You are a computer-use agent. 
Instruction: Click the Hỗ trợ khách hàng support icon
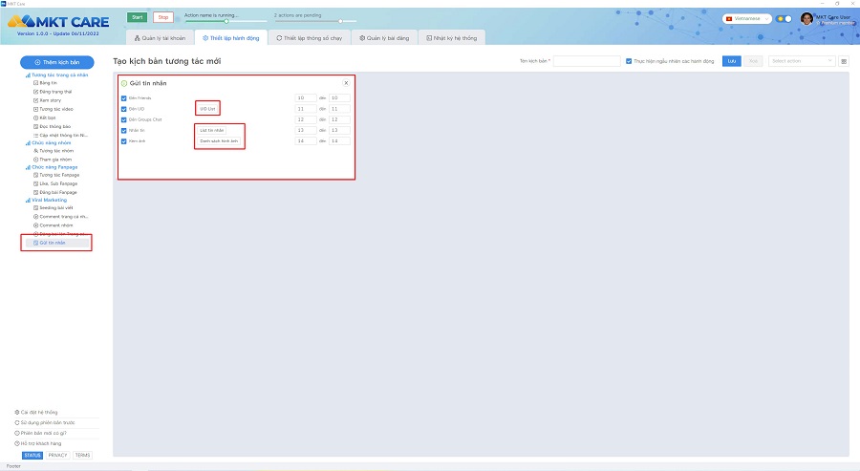point(17,443)
